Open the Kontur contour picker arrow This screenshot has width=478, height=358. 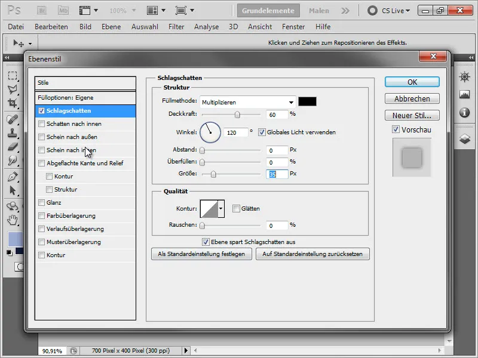pyautogui.click(x=221, y=209)
